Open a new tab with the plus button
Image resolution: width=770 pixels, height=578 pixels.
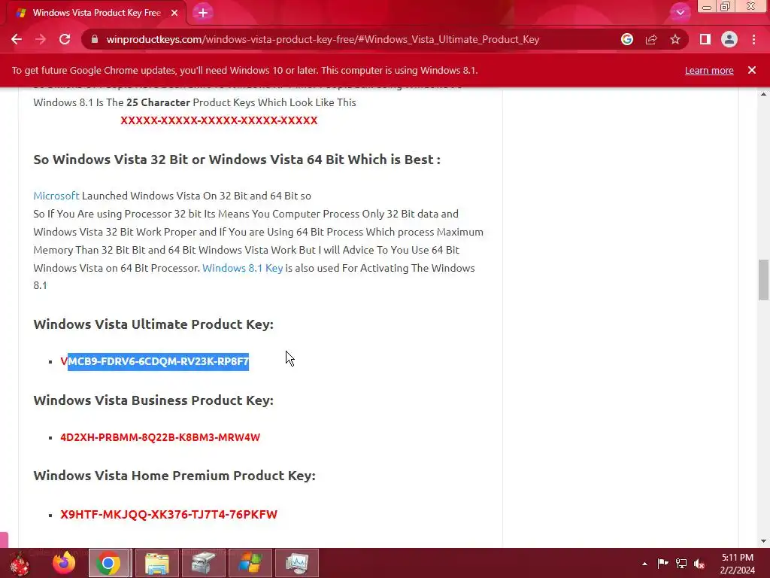(203, 13)
